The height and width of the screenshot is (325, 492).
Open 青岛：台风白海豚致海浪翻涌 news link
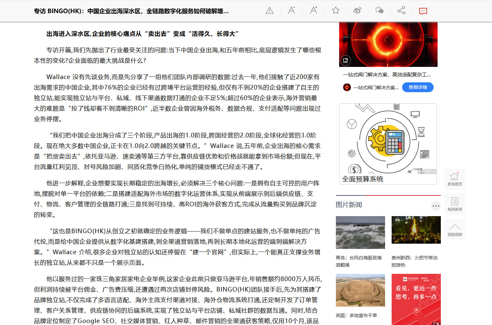click(359, 261)
